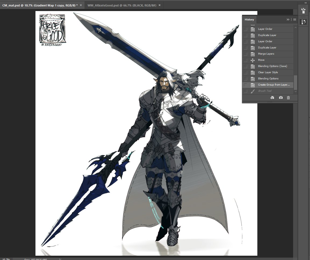Open the History panel options menu
This screenshot has width=310, height=260.
(295, 19)
